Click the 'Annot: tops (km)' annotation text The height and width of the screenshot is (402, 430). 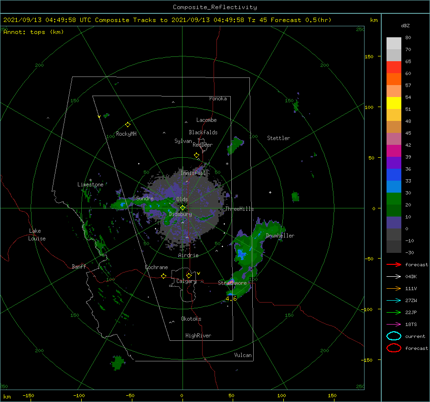tap(33, 32)
